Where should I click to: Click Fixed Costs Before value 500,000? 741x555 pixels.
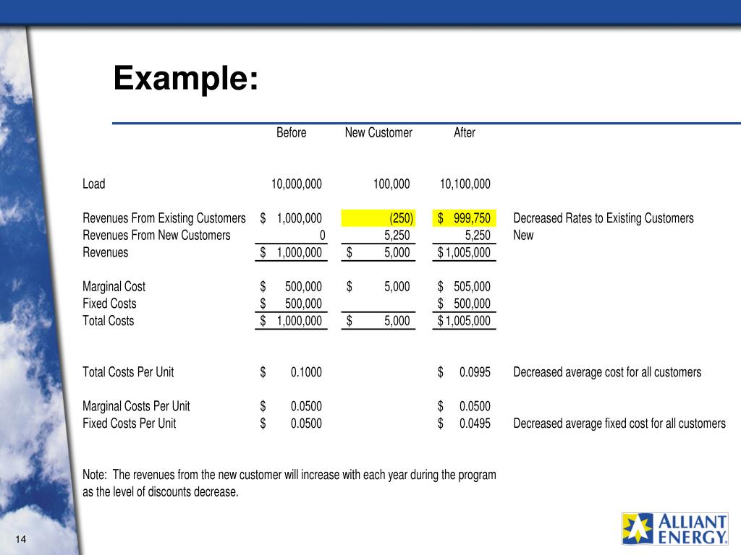click(291, 304)
